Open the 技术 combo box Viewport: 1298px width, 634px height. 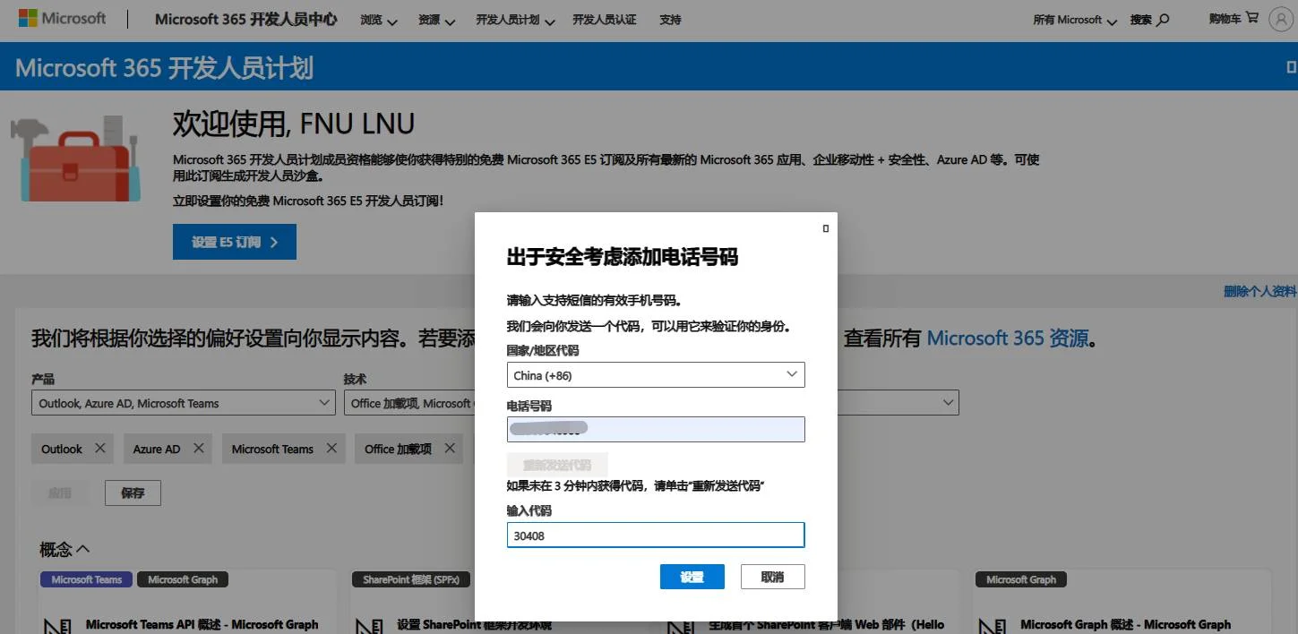pos(408,402)
